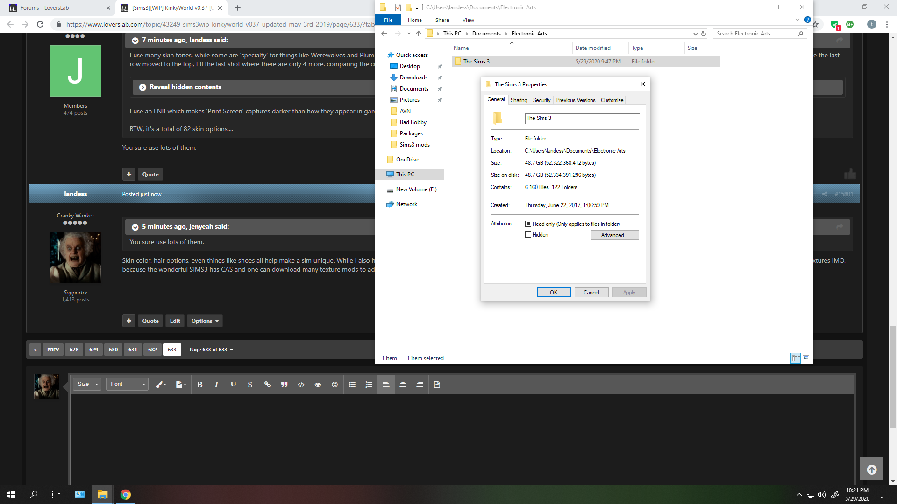The image size is (897, 504).
Task: Open the emoji picker in editor
Action: click(x=335, y=385)
